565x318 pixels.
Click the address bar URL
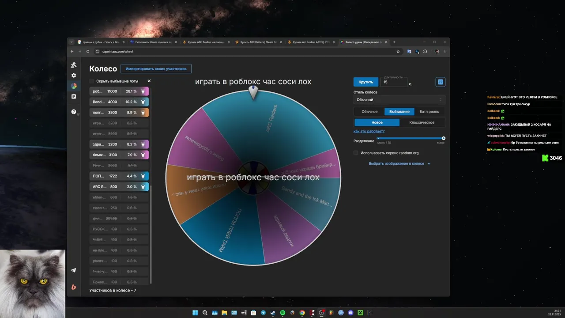117,51
